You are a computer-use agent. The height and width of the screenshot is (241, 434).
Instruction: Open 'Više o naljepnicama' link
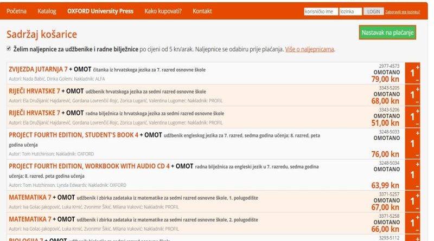[309, 49]
